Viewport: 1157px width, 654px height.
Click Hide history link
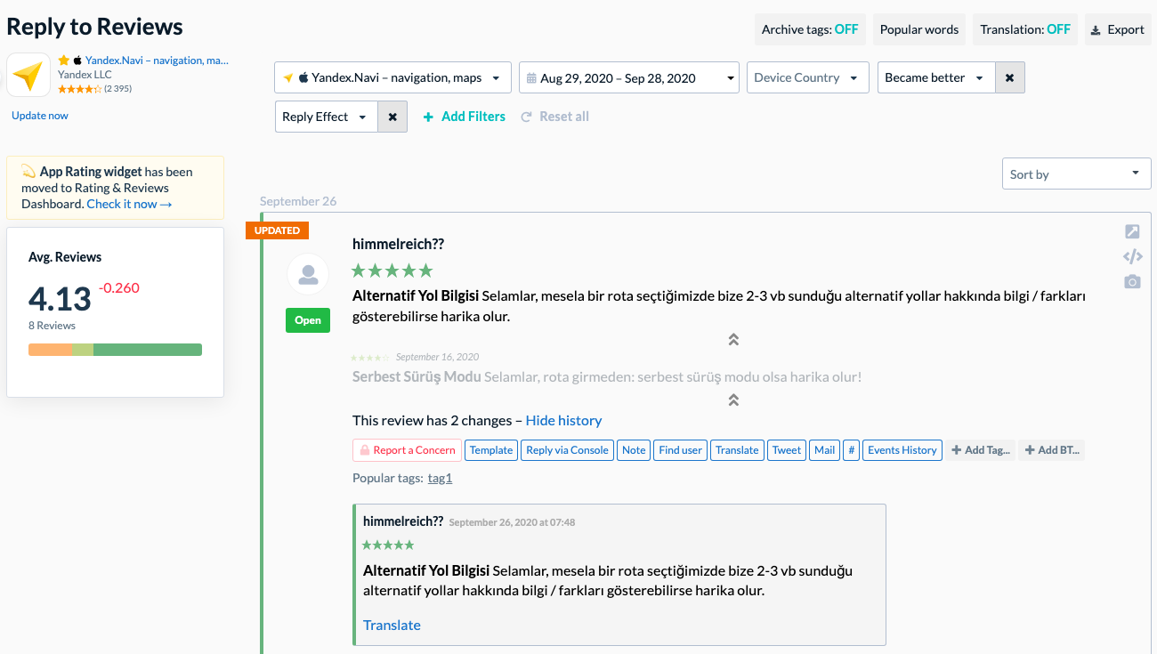pos(563,420)
